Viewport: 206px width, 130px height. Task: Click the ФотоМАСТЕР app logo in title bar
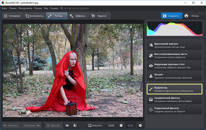(x=3, y=3)
